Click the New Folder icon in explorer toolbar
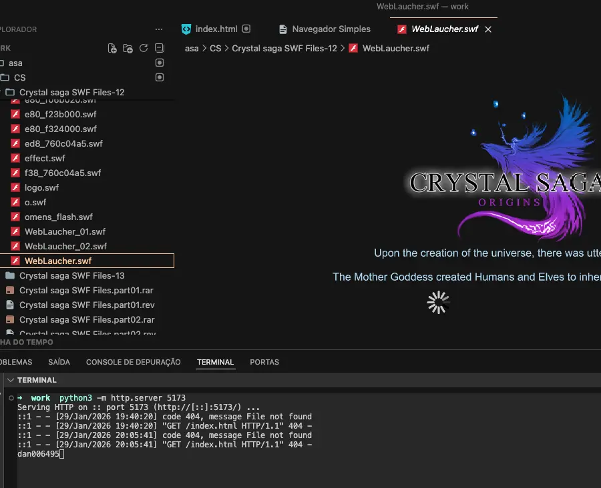Screen dimensions: 601x488 tap(128, 48)
